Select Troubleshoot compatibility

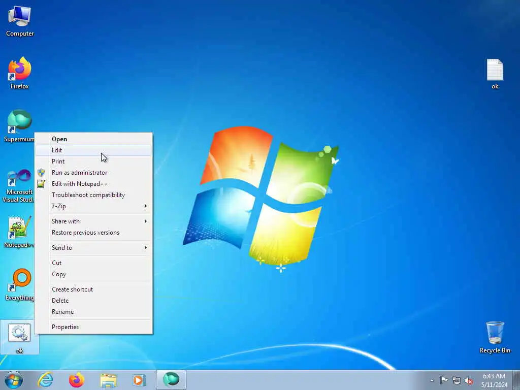pyautogui.click(x=93, y=195)
